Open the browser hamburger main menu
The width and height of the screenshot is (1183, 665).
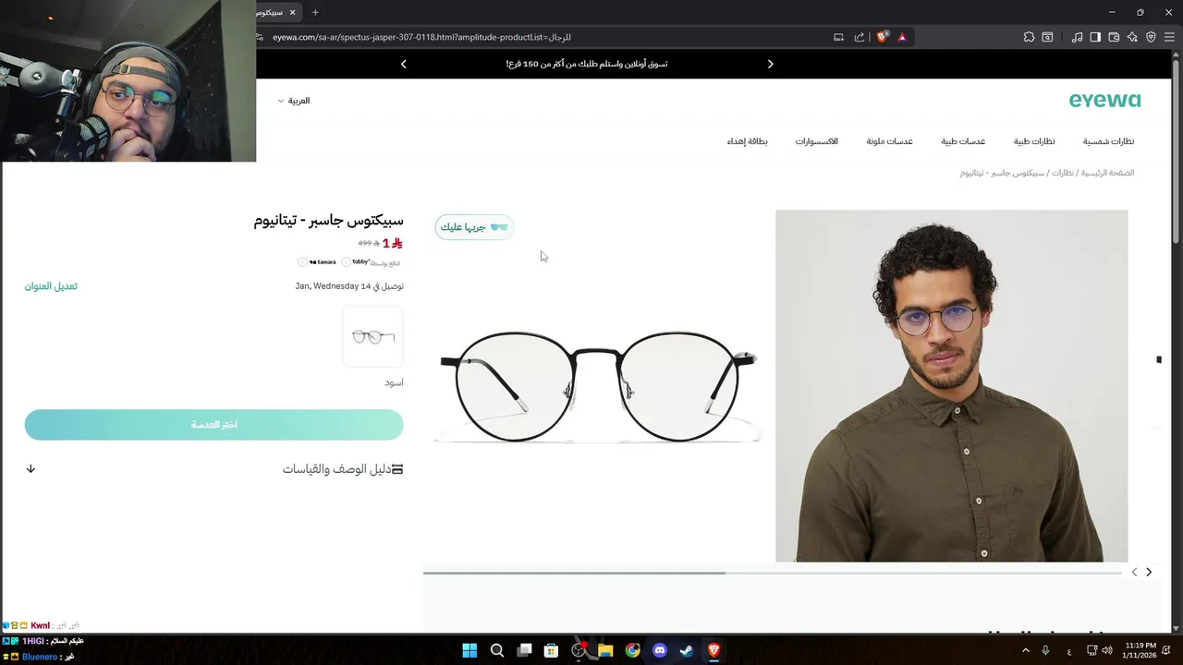pyautogui.click(x=1169, y=37)
